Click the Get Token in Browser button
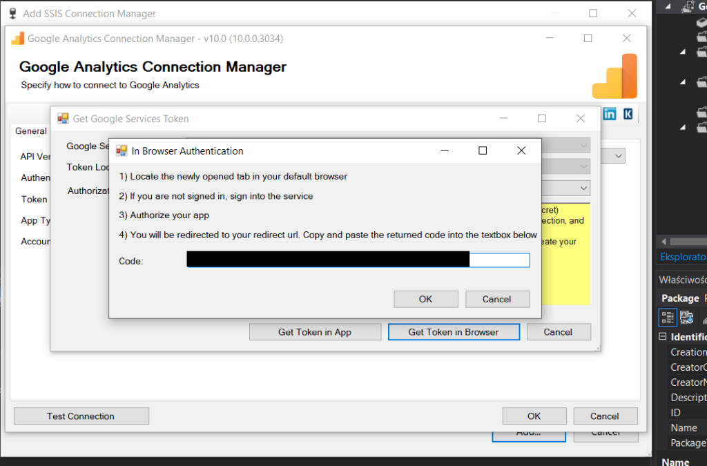The height and width of the screenshot is (466, 707). click(x=454, y=332)
